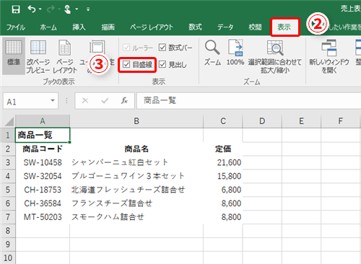This screenshot has width=361, height=264.
Task: Click cell with SW-10458
Action: [43, 162]
